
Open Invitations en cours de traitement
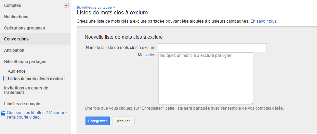(x=26, y=90)
